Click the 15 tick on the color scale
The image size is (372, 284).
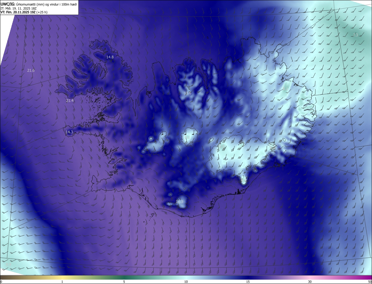(x=248, y=282)
